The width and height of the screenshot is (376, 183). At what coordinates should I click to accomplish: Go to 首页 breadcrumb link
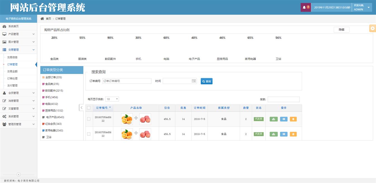(x=48, y=19)
